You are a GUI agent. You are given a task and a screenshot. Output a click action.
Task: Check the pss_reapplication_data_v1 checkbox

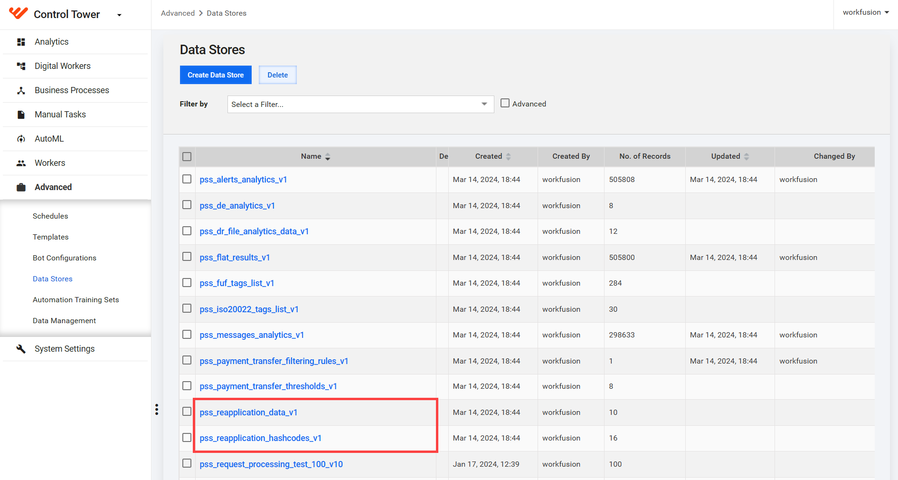click(x=187, y=412)
